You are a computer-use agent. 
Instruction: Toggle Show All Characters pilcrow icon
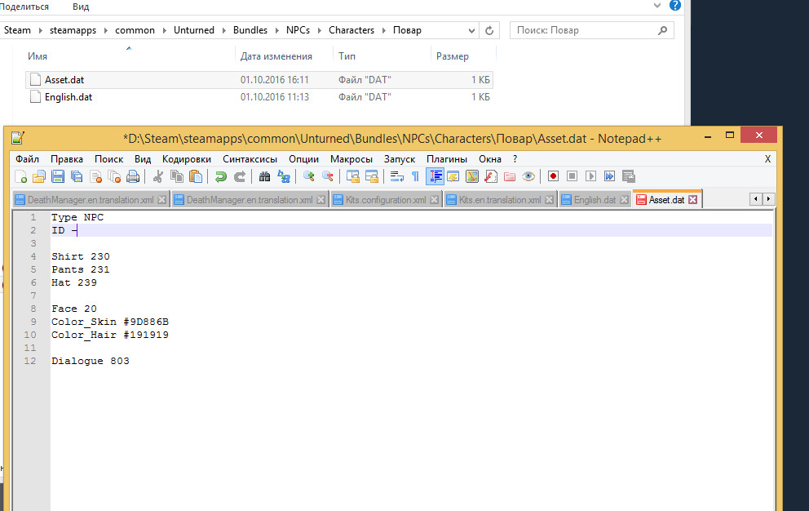[415, 176]
